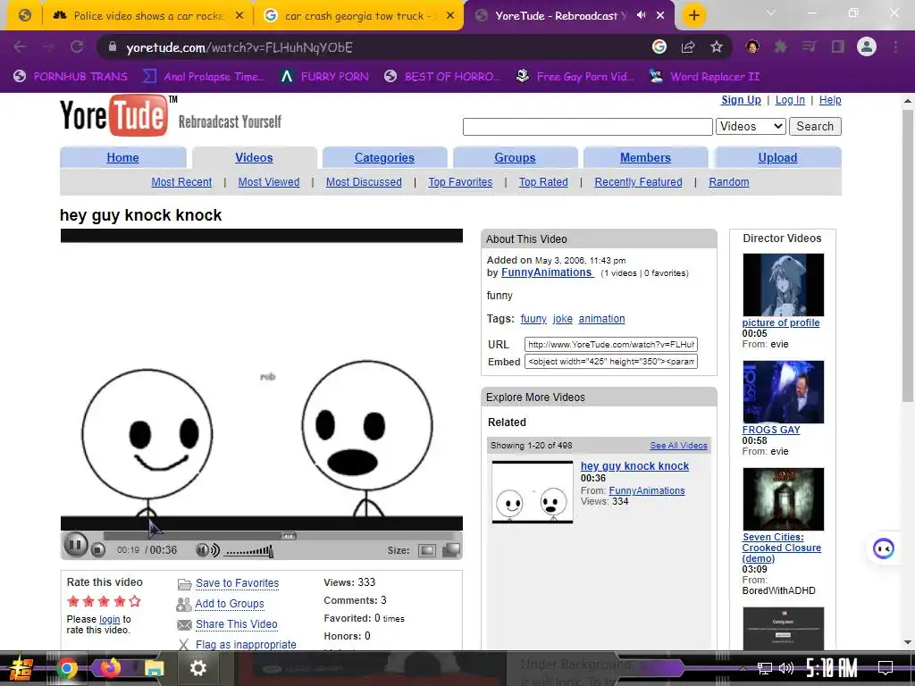The image size is (915, 686).
Task: Switch video to full size icon
Action: click(x=451, y=550)
